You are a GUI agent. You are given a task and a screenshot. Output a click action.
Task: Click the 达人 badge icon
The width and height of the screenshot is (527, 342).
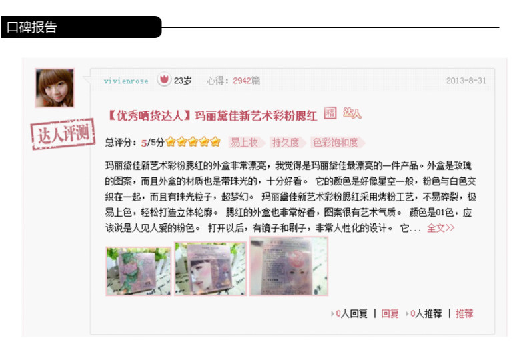(x=352, y=113)
